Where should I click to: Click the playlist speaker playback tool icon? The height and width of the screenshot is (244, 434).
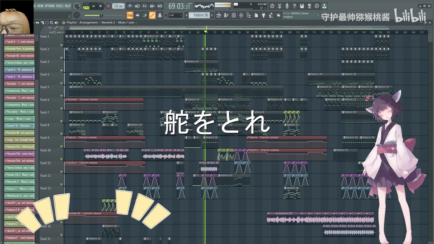click(x=57, y=23)
